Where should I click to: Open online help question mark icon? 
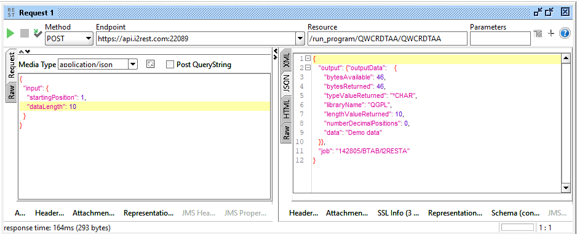coord(565,33)
